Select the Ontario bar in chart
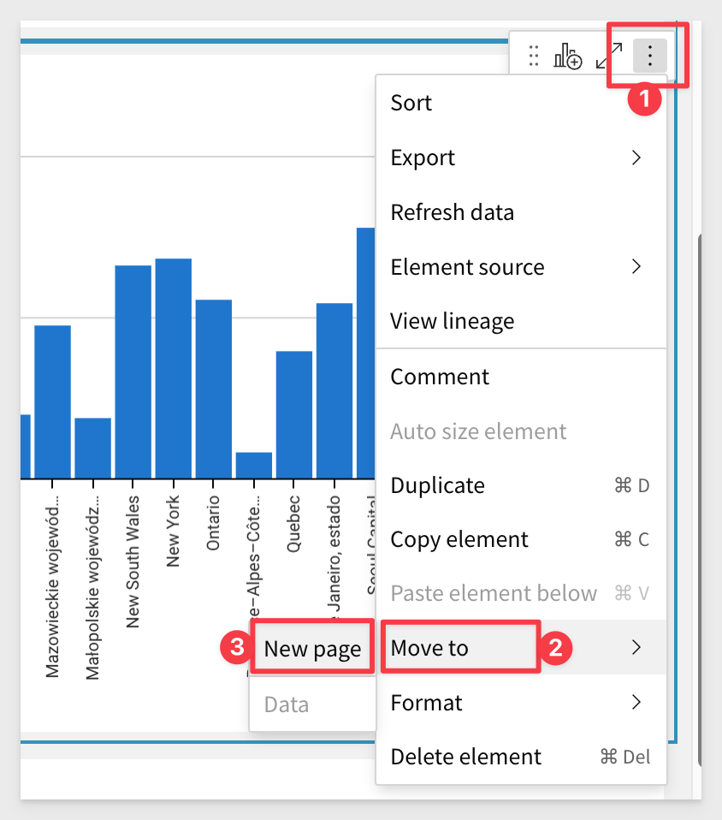The image size is (722, 820). pos(213,389)
